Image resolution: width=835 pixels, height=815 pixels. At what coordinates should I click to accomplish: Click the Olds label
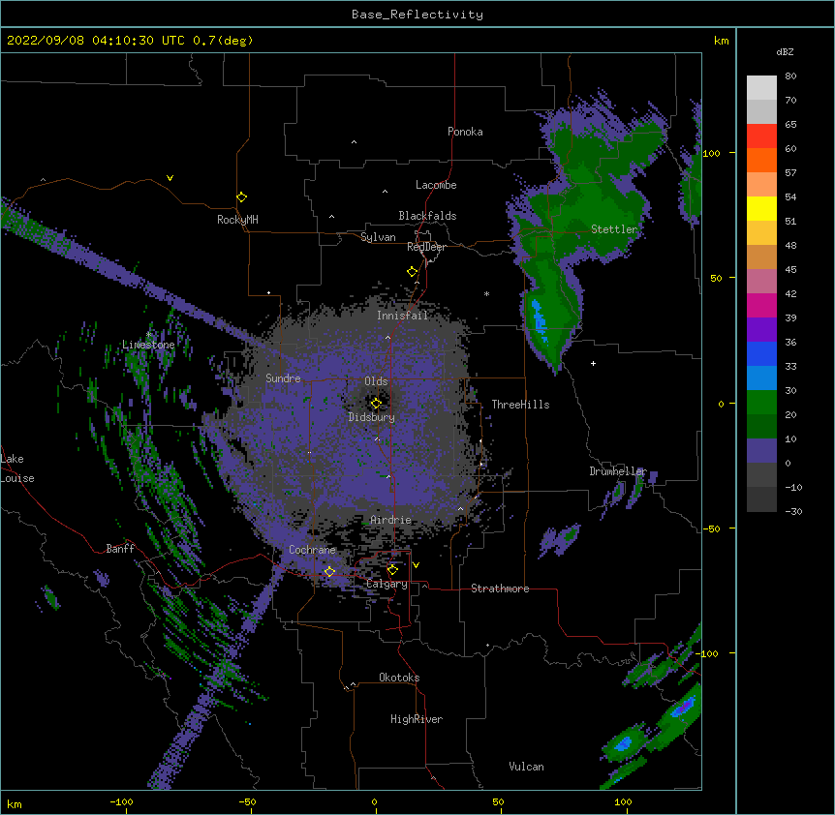point(376,381)
